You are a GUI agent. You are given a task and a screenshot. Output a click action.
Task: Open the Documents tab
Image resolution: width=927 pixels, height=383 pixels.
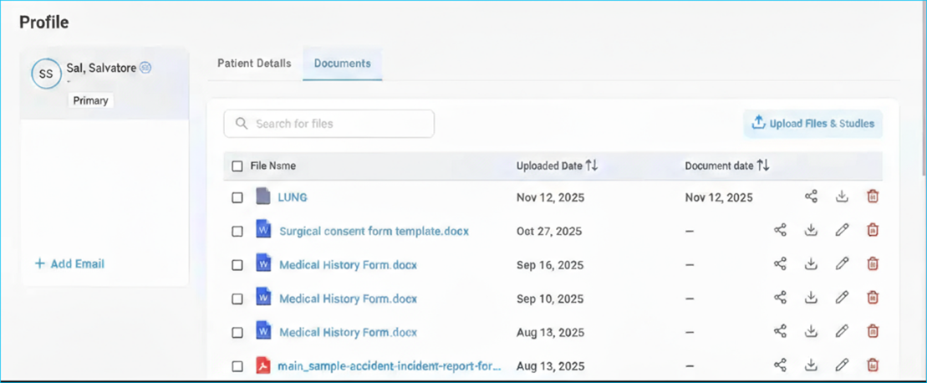(x=342, y=64)
